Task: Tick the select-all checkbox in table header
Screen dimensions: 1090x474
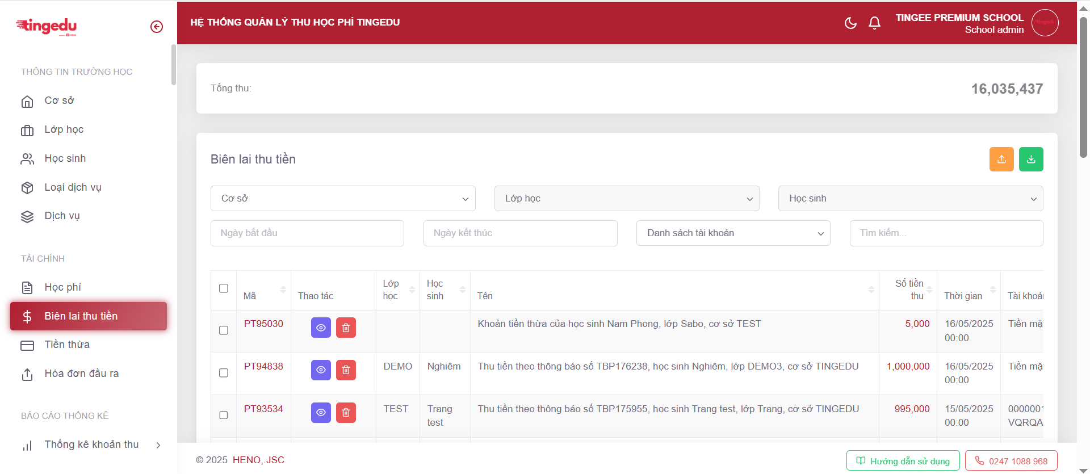Action: click(224, 288)
